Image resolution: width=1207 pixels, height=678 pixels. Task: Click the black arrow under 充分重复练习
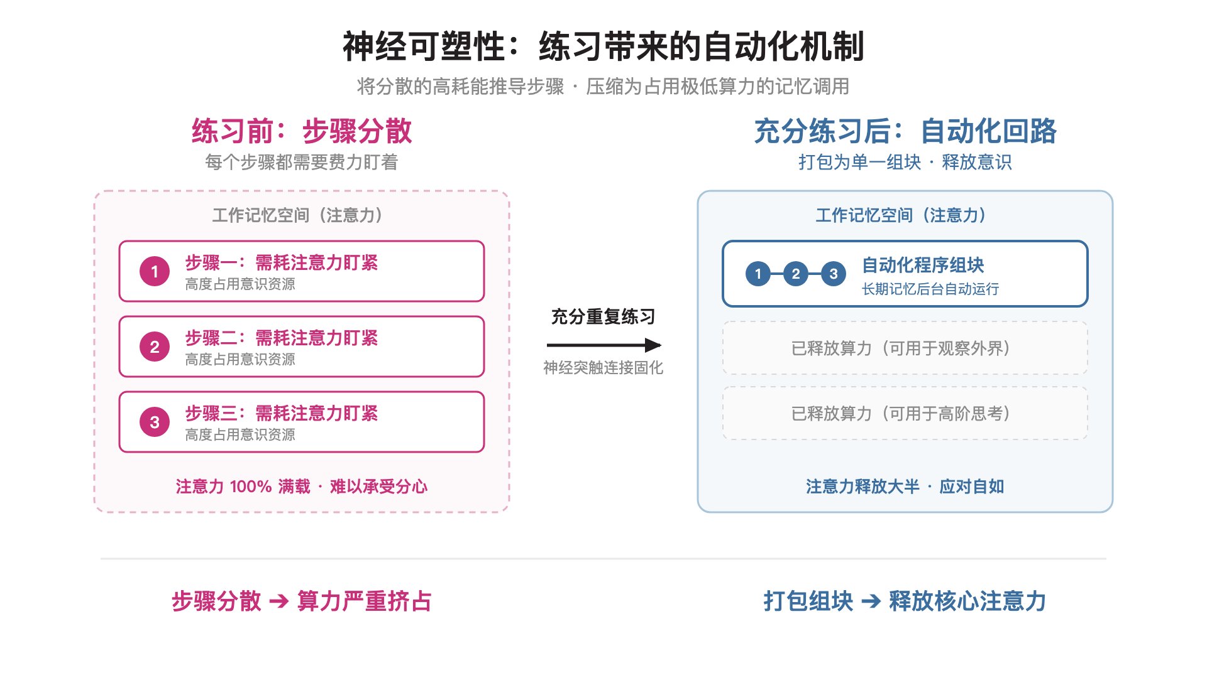(x=603, y=345)
